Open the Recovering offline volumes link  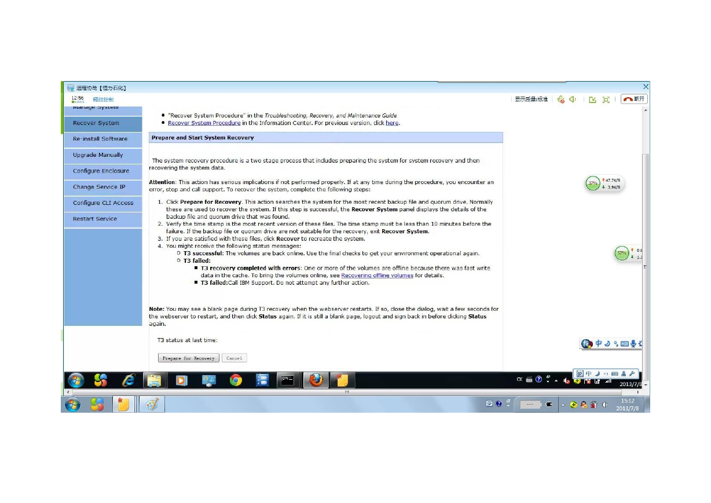[x=377, y=276]
